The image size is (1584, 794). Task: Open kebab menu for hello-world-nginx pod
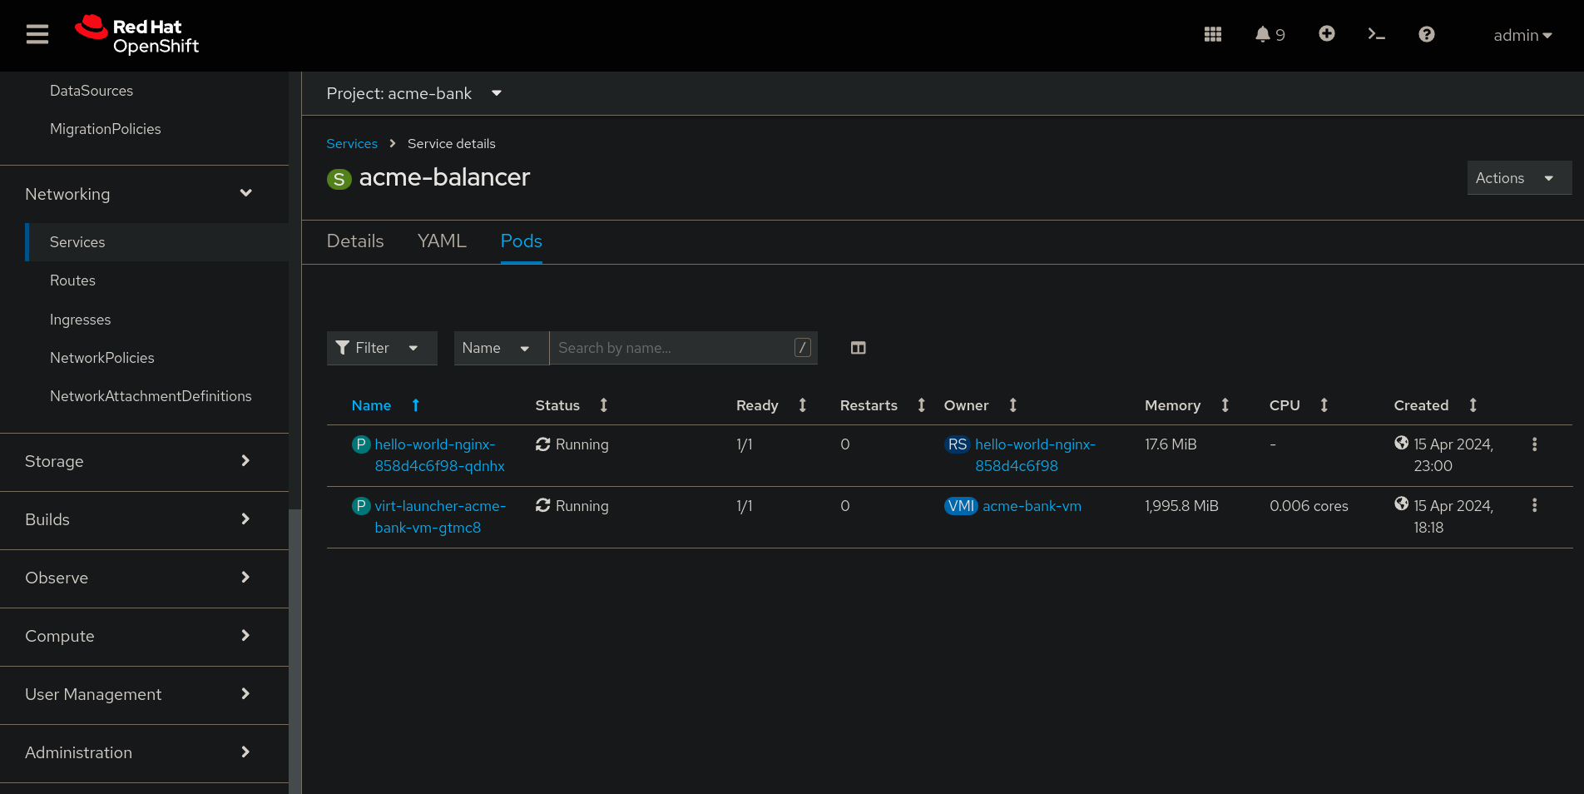click(x=1534, y=444)
